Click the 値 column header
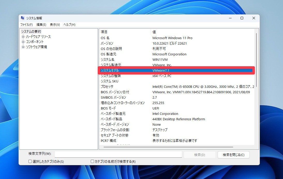The width and height of the screenshot is (283, 179). tap(203, 32)
